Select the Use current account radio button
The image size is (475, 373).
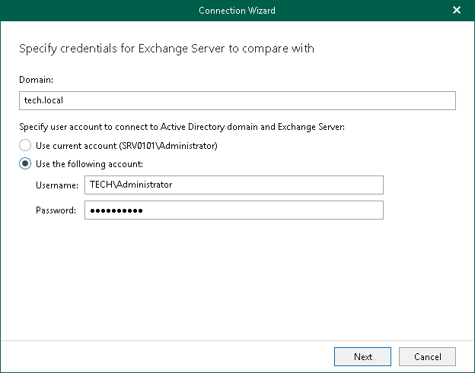coord(26,145)
